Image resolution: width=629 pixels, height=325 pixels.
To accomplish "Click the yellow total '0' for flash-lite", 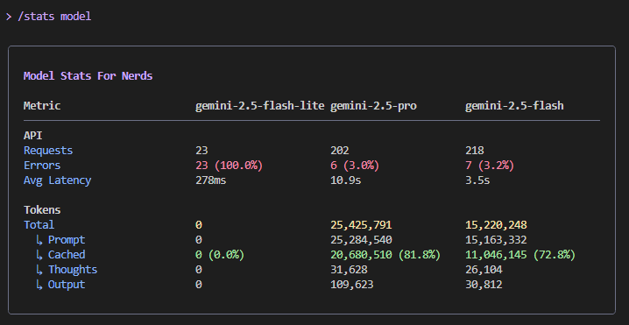I will pyautogui.click(x=199, y=224).
